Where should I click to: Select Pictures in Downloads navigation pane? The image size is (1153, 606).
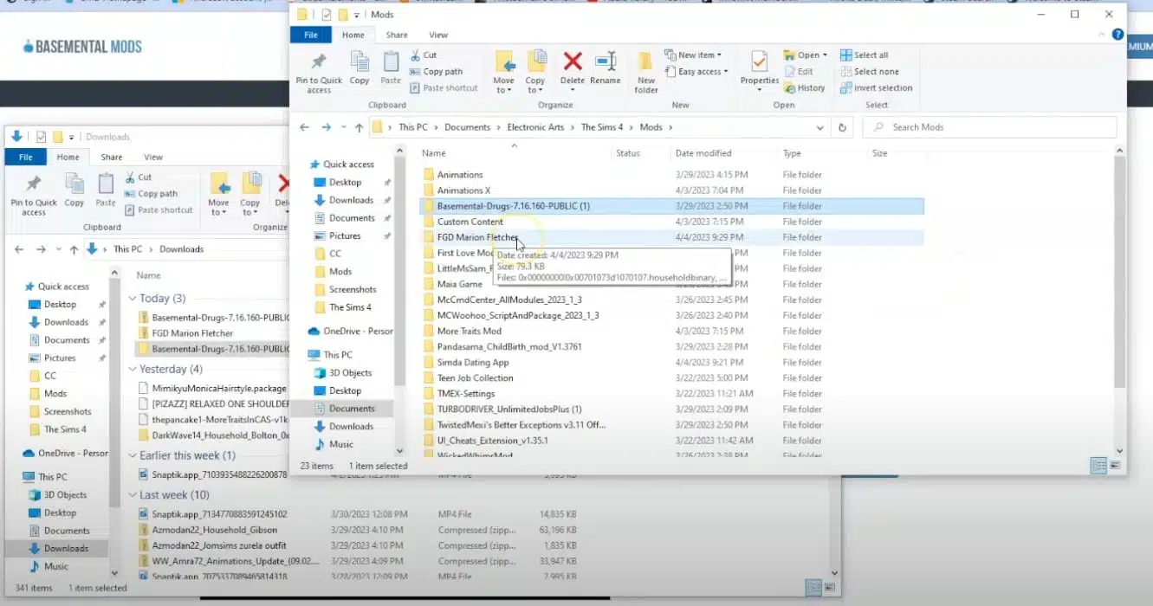[x=60, y=358]
